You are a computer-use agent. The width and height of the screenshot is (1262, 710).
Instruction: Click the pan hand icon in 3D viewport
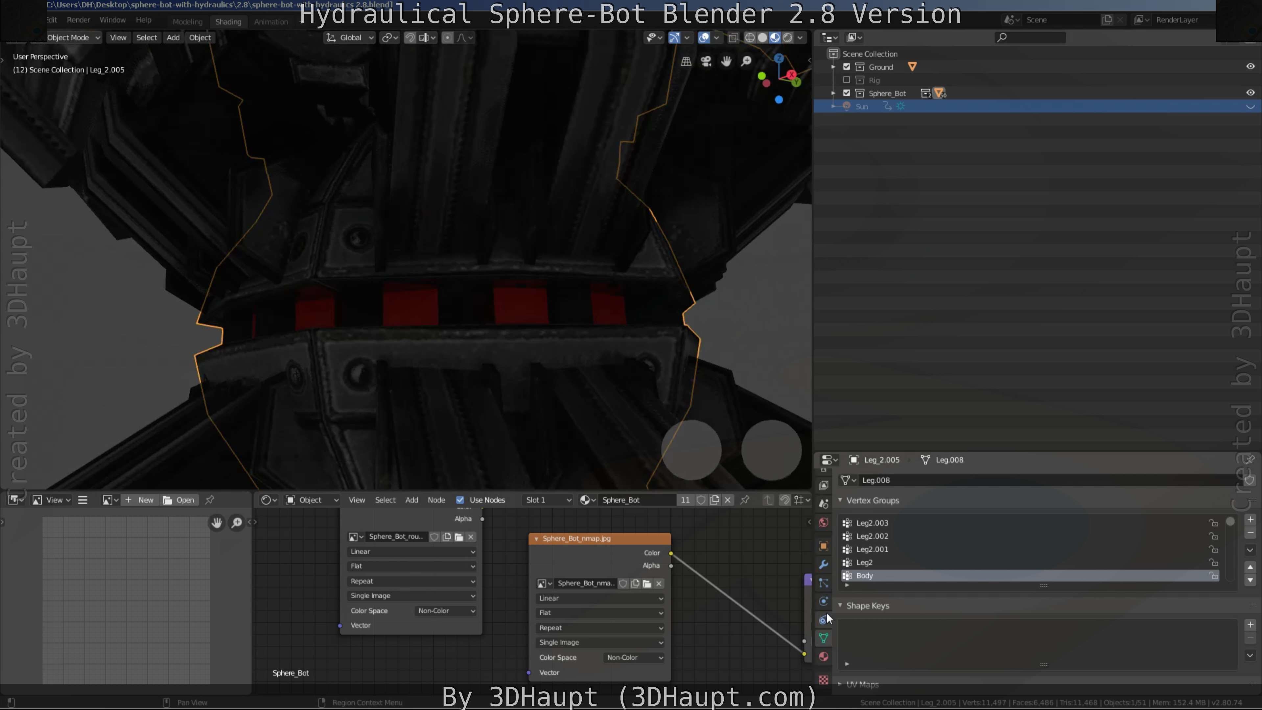[726, 61]
